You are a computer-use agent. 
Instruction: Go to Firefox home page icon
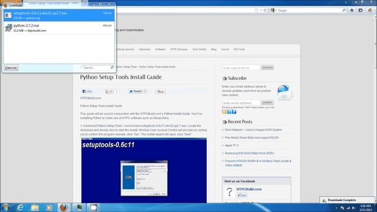tap(352, 11)
